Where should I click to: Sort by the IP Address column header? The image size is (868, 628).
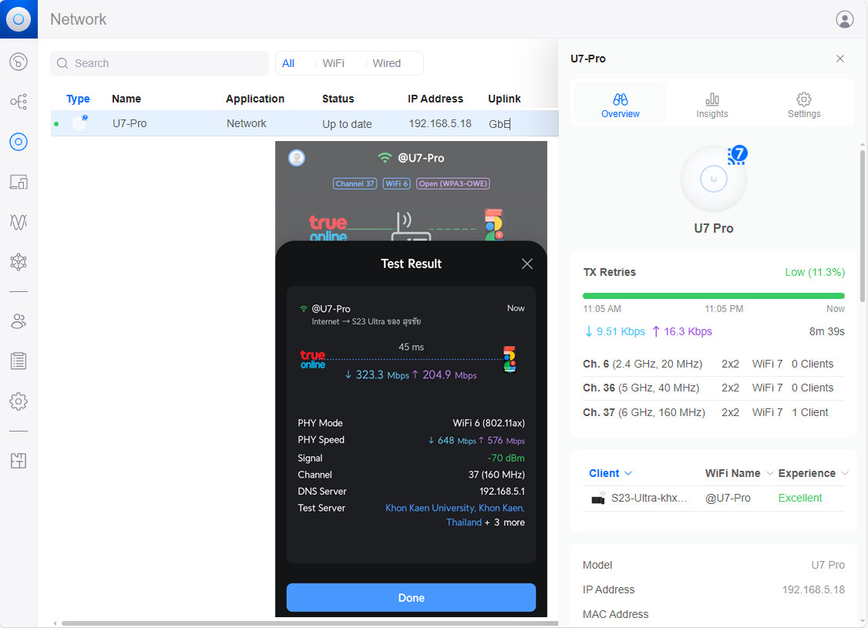(436, 99)
